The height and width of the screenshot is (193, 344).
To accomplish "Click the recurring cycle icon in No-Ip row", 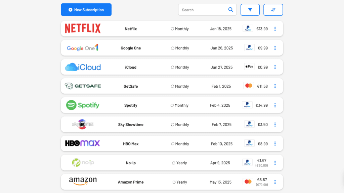I will click(x=174, y=163).
